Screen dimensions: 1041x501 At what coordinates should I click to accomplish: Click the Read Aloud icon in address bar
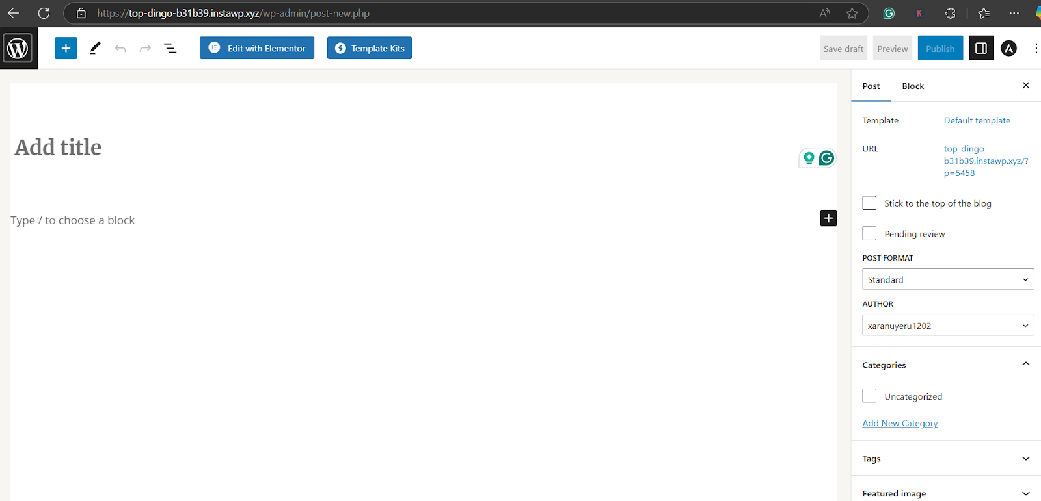point(825,13)
